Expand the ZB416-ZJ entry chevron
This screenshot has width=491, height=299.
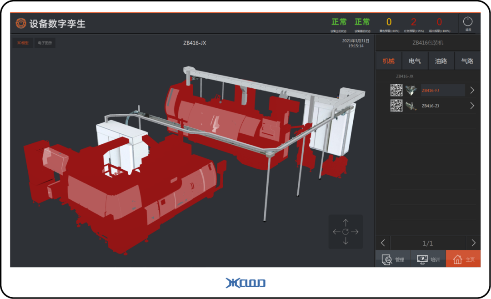pyautogui.click(x=472, y=106)
